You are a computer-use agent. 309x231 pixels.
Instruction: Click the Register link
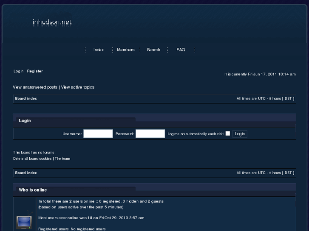pos(35,71)
